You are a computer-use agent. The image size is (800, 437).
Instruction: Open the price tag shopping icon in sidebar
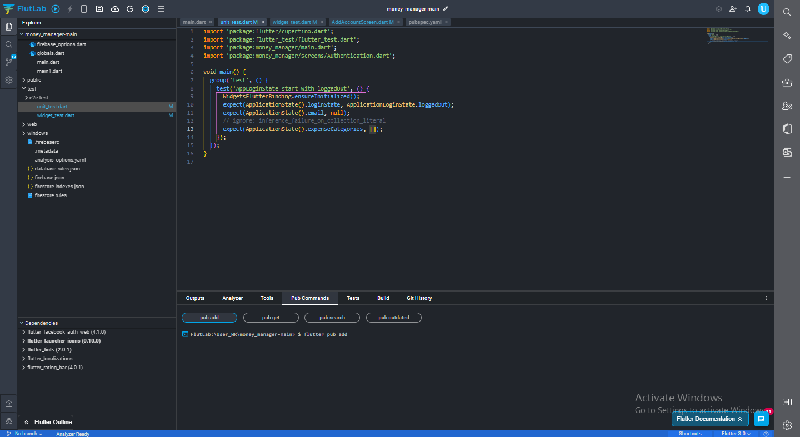coord(787,59)
